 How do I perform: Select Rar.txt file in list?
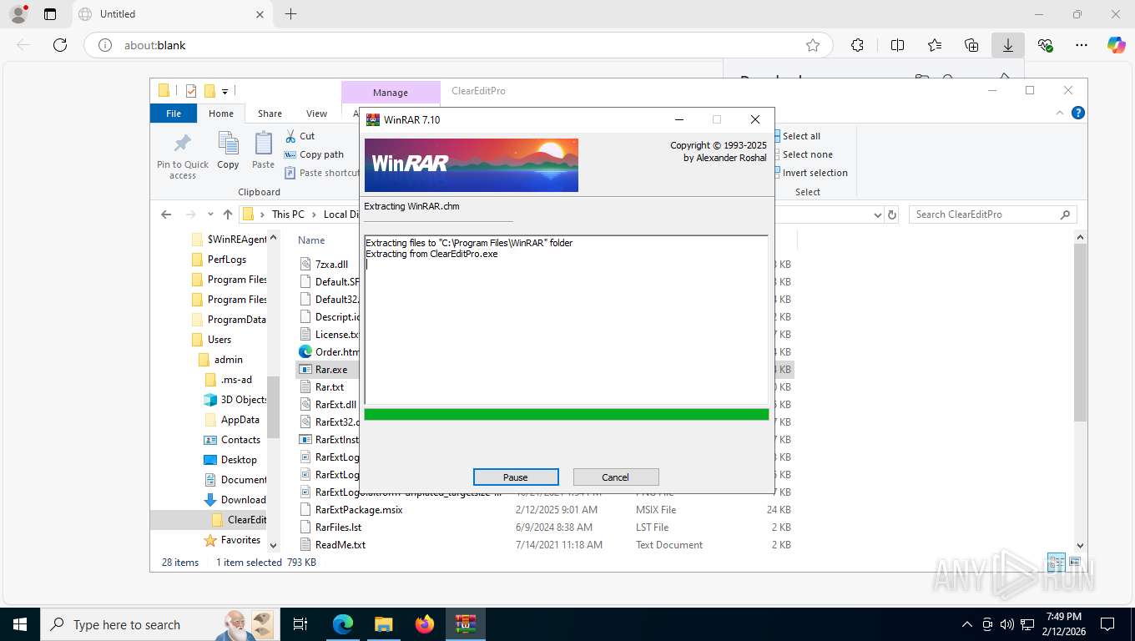pyautogui.click(x=330, y=387)
